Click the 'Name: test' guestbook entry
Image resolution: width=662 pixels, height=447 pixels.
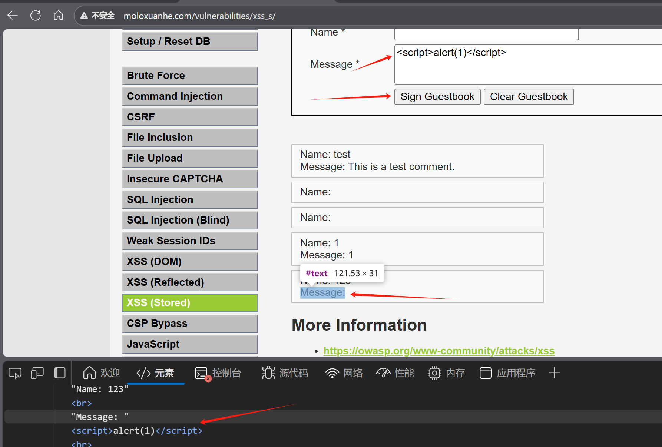coord(325,154)
